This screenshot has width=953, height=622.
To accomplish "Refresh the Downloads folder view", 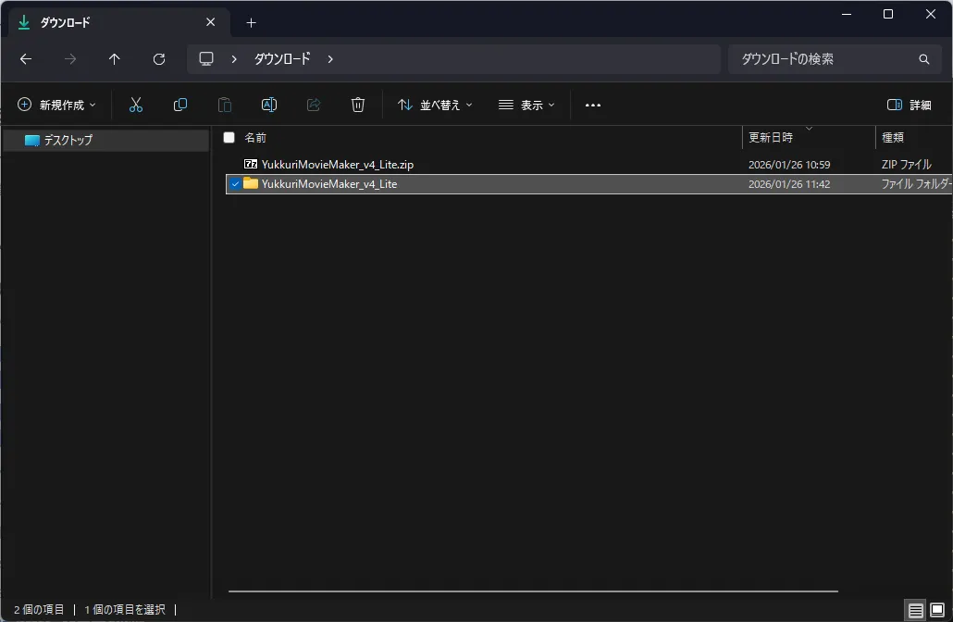I will (x=159, y=59).
